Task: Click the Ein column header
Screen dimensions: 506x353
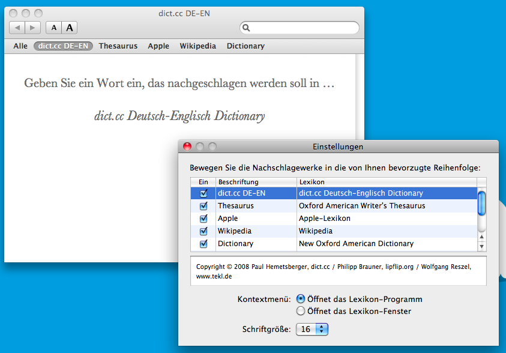Action: pyautogui.click(x=203, y=182)
